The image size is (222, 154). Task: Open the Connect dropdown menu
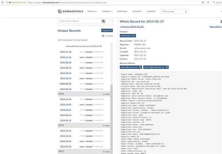pos(107,11)
